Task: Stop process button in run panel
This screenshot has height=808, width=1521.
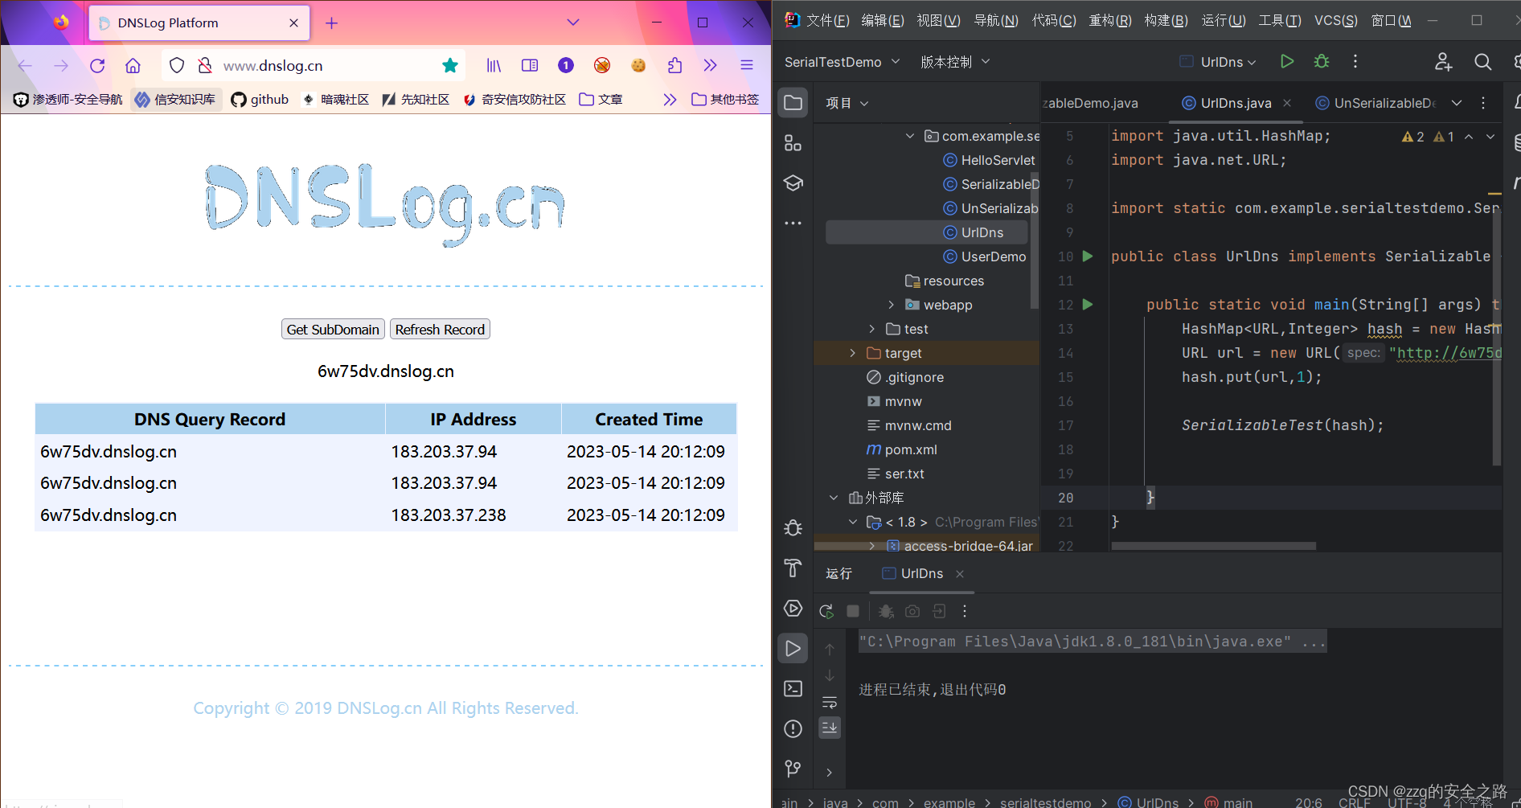Action: point(853,612)
